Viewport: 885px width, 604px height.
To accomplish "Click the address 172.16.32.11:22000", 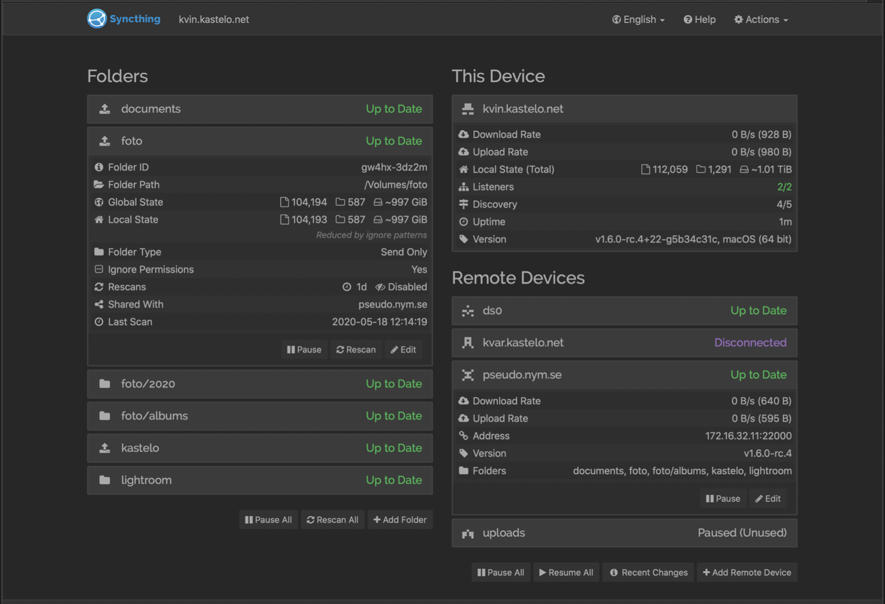I will (748, 435).
